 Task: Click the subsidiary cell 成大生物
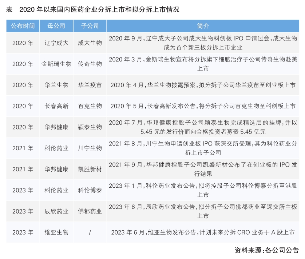90,43
